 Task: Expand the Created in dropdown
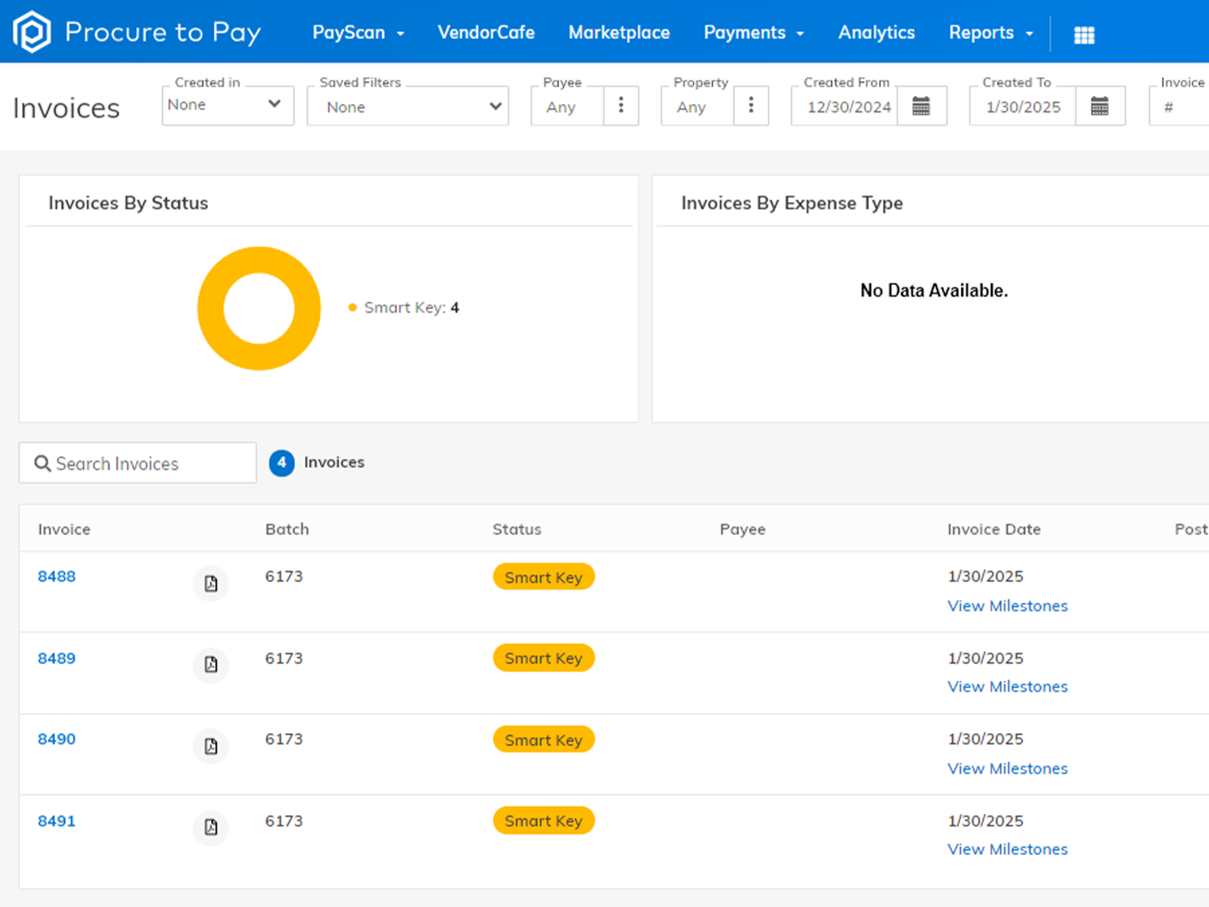[227, 105]
